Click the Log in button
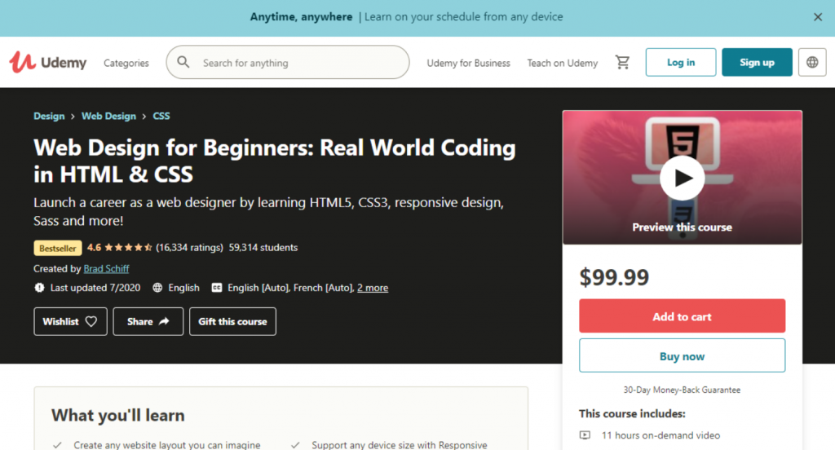Image resolution: width=835 pixels, height=450 pixels. [x=681, y=62]
